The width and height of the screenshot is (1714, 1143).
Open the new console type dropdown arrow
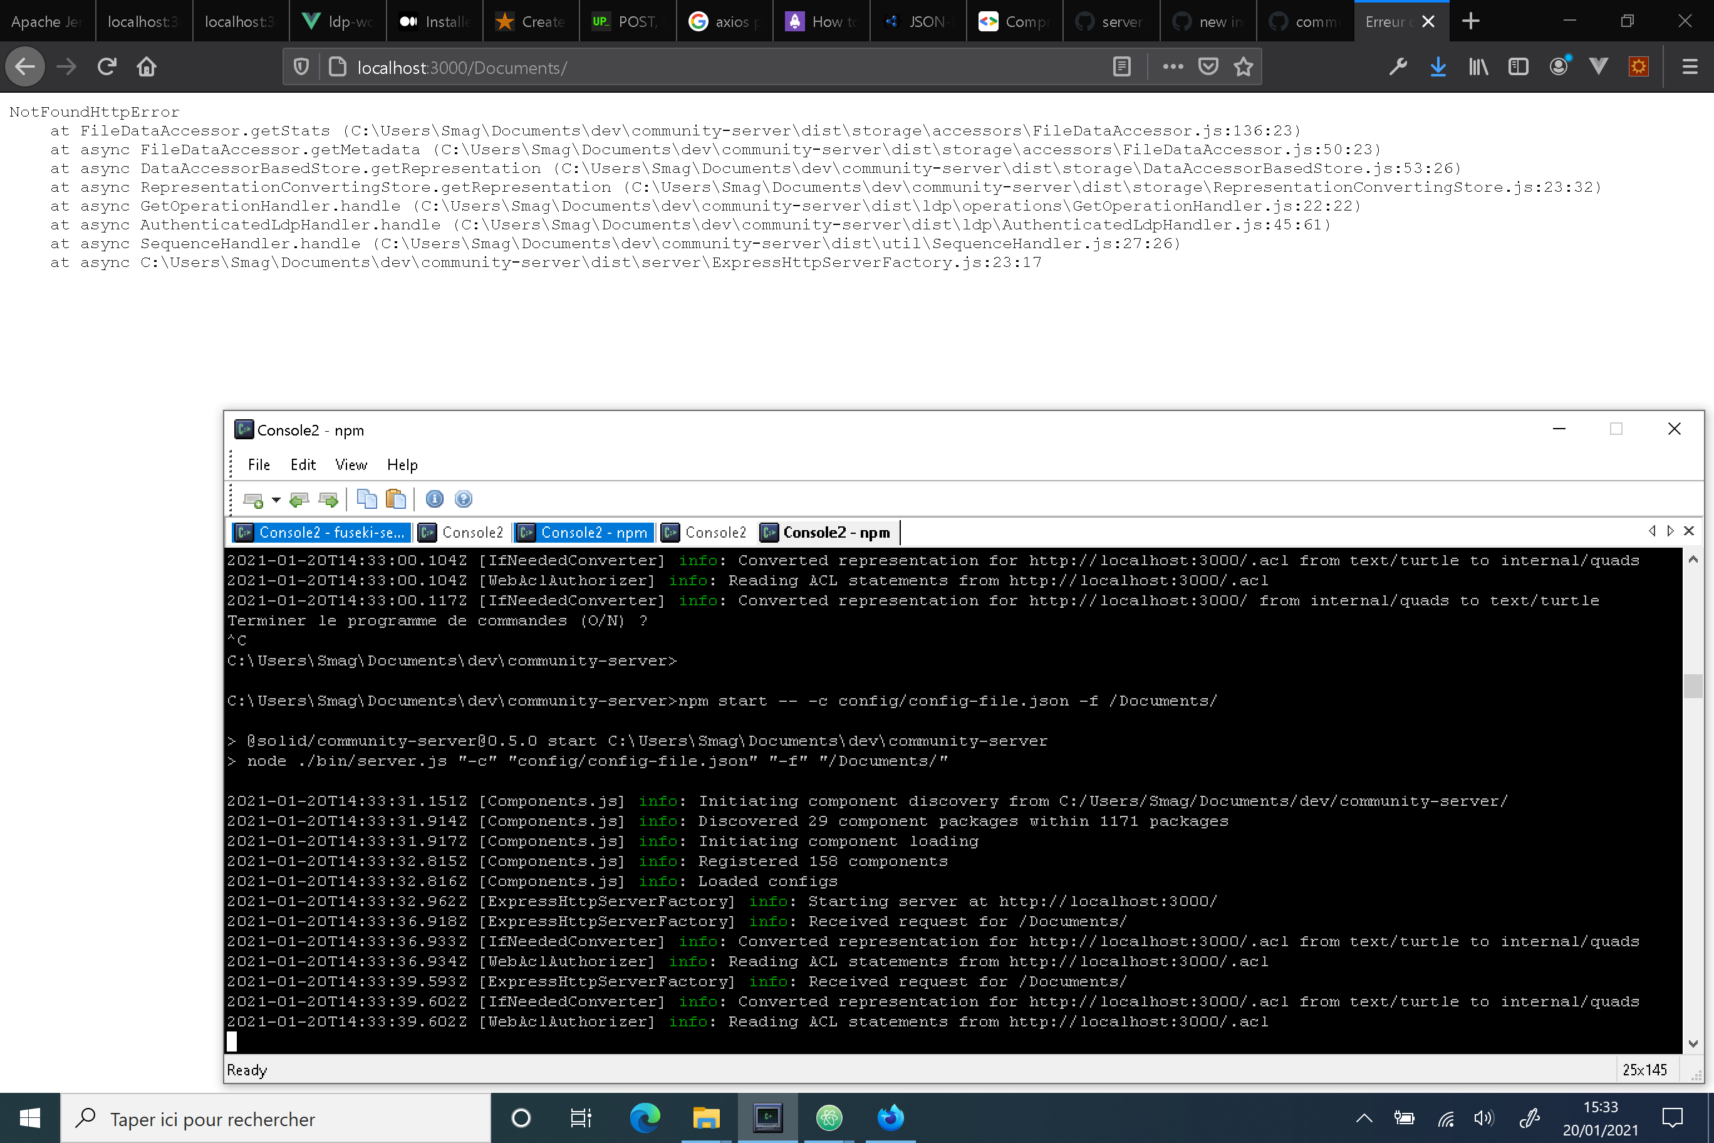[x=276, y=499]
